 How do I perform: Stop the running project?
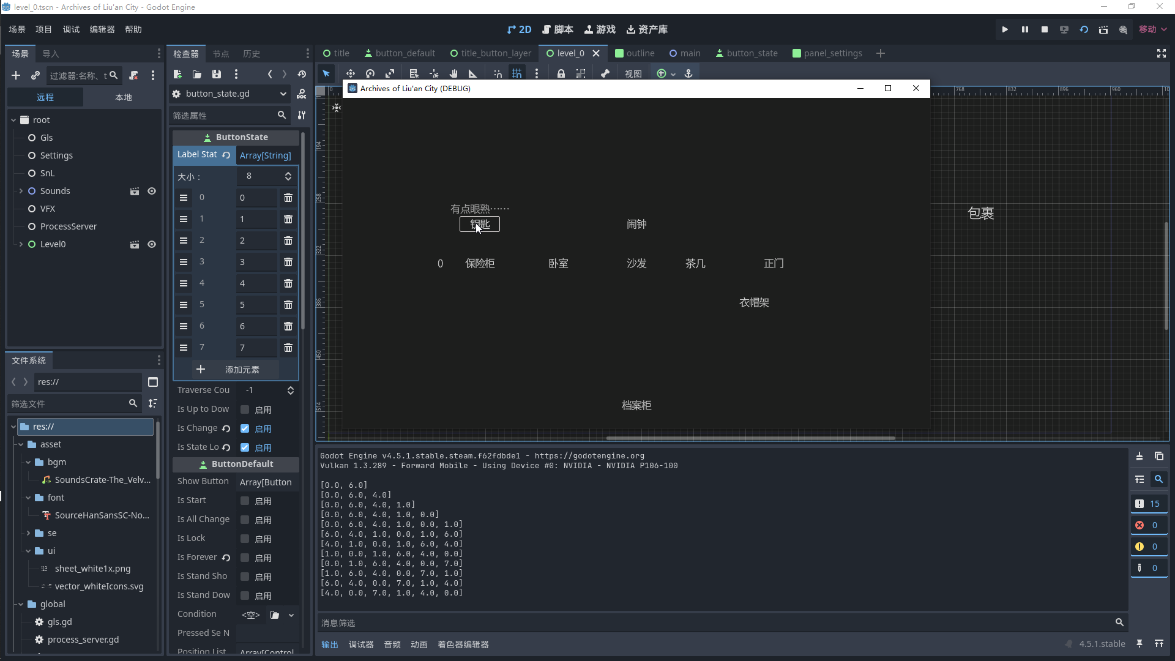point(1045,29)
